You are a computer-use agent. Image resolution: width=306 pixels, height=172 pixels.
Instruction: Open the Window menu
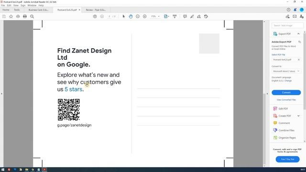click(x=32, y=5)
